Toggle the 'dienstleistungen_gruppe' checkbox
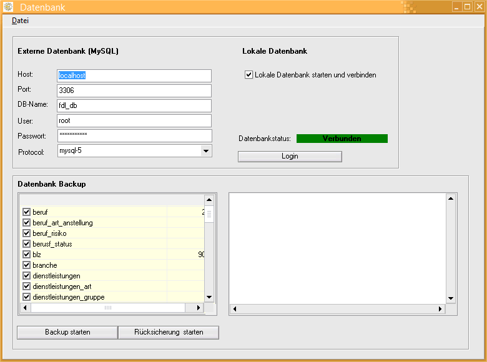This screenshot has width=487, height=362. 27,297
